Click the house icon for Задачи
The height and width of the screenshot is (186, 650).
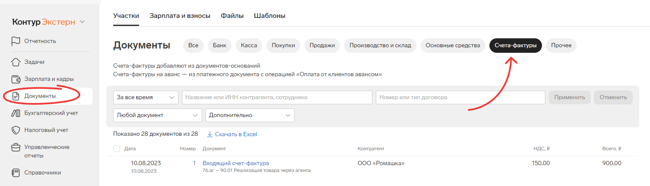[x=16, y=62]
